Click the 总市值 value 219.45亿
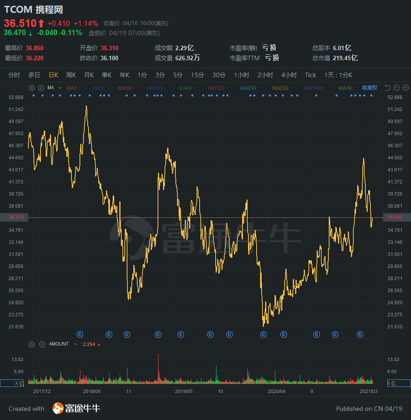The height and width of the screenshot is (420, 411). (345, 58)
